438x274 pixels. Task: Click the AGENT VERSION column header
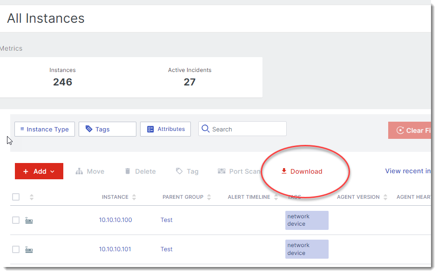tap(358, 197)
